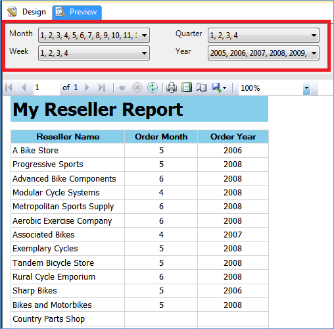Go to first page of report
Viewport: 334px width, 329px height.
click(9, 88)
